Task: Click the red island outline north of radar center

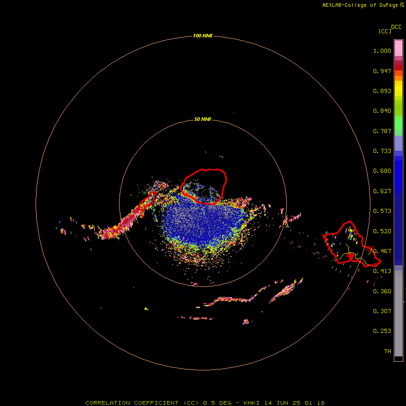Action: [204, 186]
